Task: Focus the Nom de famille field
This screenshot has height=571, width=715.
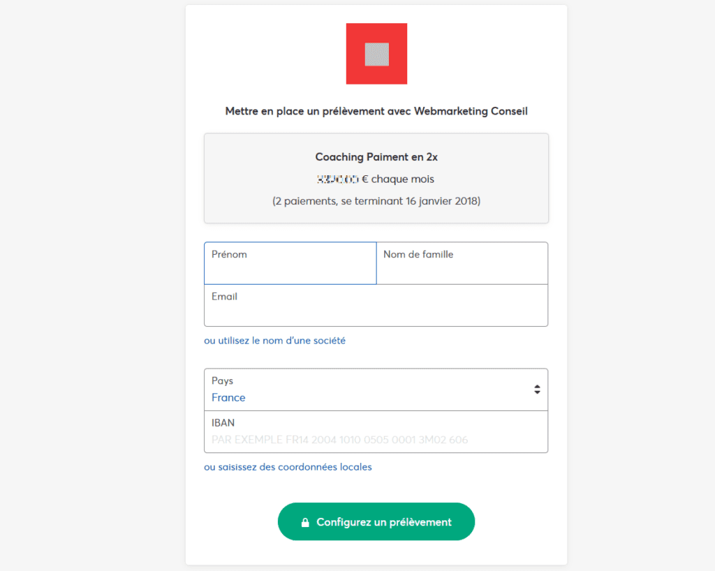Action: (462, 263)
